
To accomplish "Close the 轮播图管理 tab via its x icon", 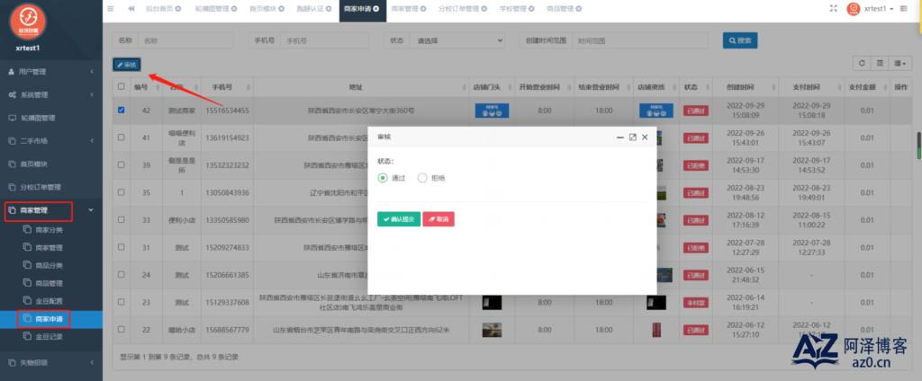I will click(235, 9).
